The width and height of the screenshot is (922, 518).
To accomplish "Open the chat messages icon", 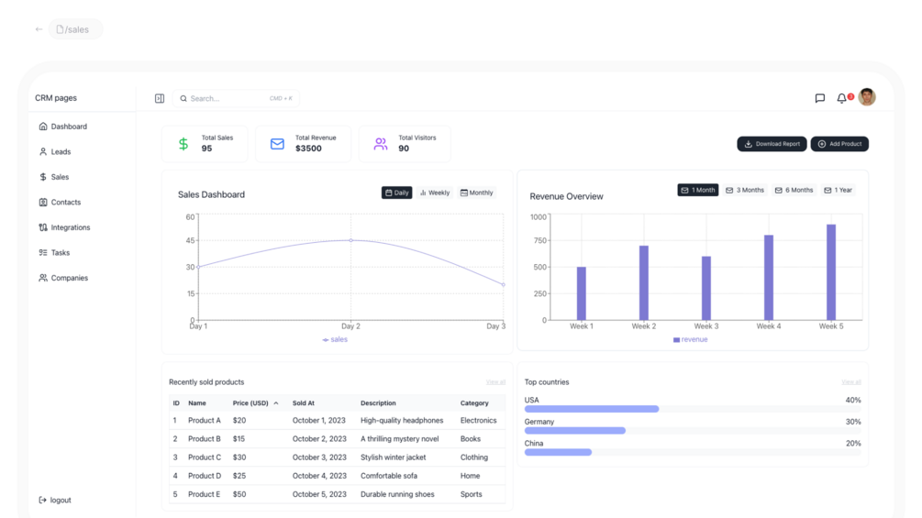I will [x=819, y=99].
